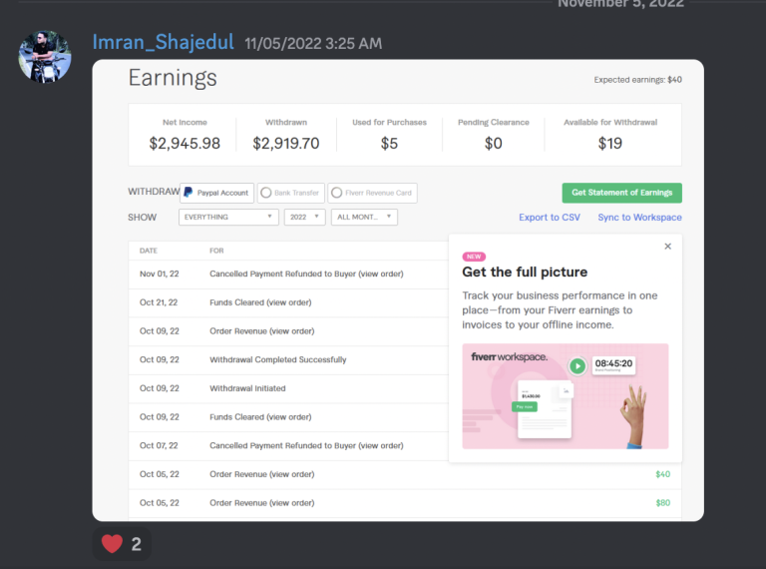Click the PayPal logo icon
This screenshot has width=766, height=569.
coord(189,193)
